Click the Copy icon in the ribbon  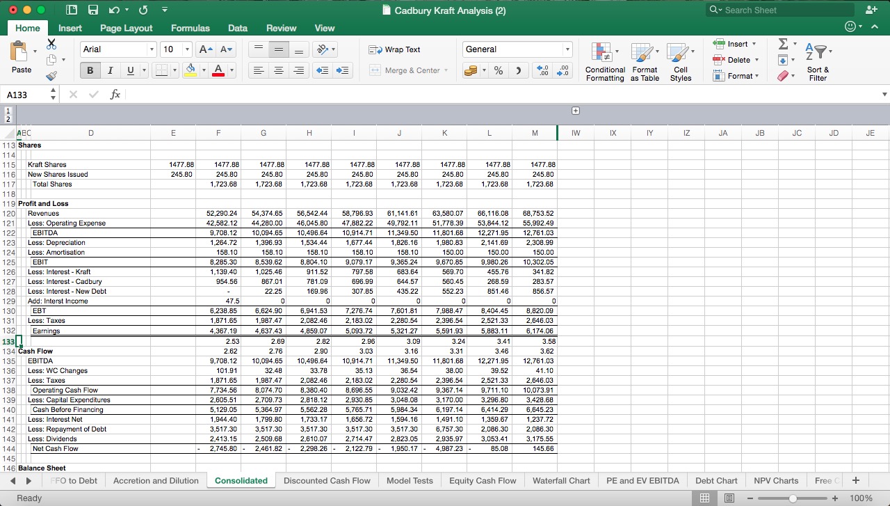tap(51, 61)
